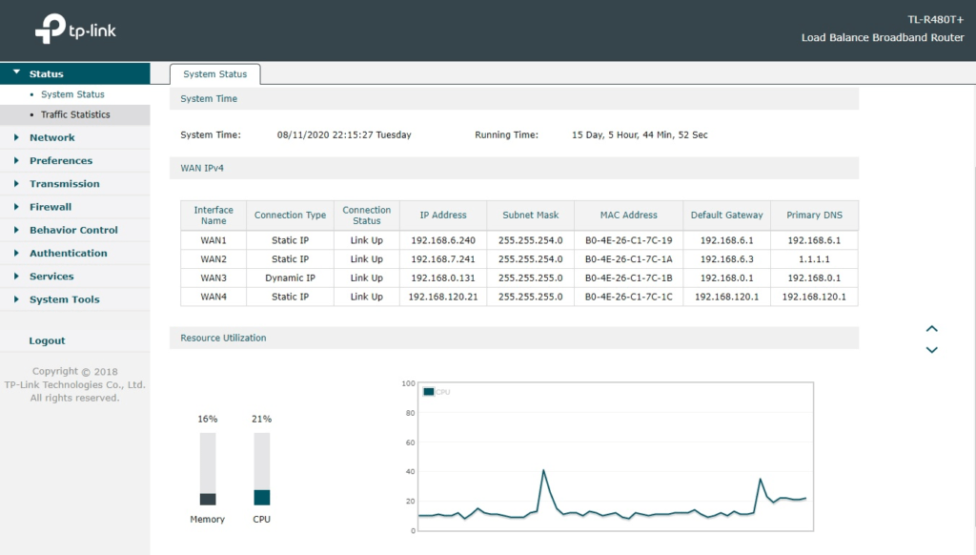Click the TP-Link logo

click(x=75, y=31)
